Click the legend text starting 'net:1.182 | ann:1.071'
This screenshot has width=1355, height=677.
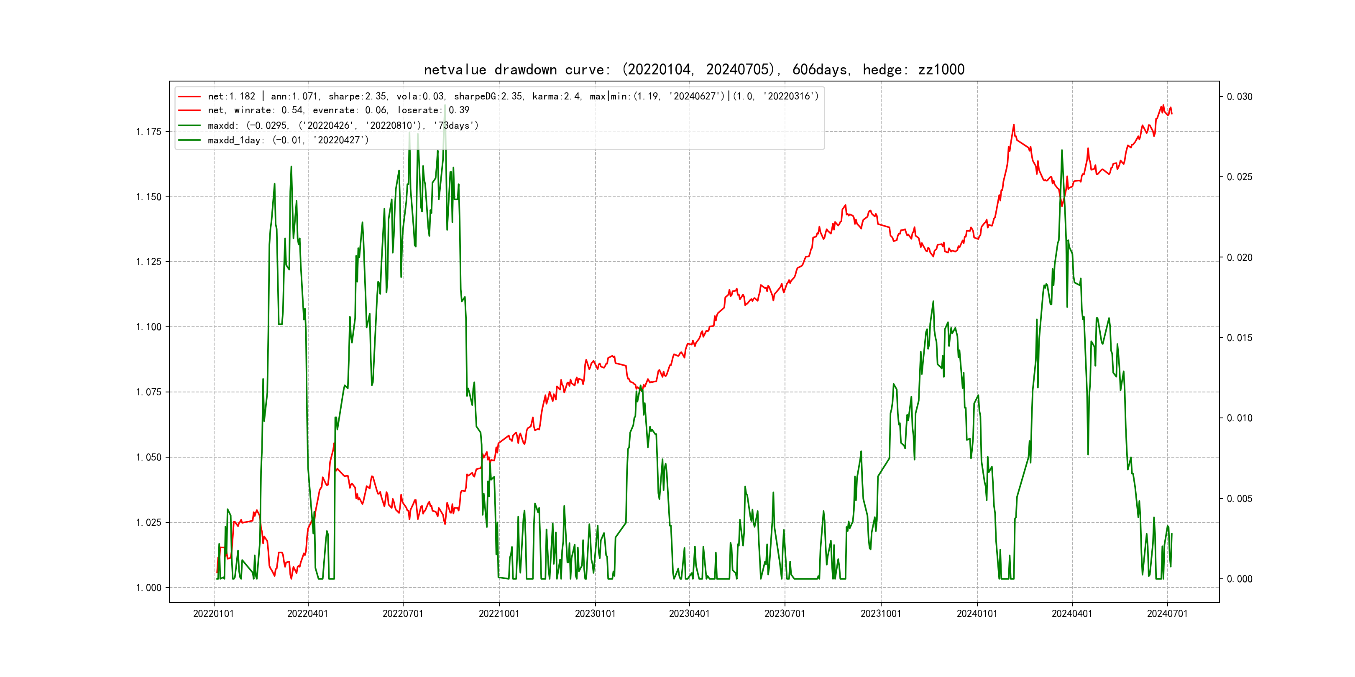point(513,97)
